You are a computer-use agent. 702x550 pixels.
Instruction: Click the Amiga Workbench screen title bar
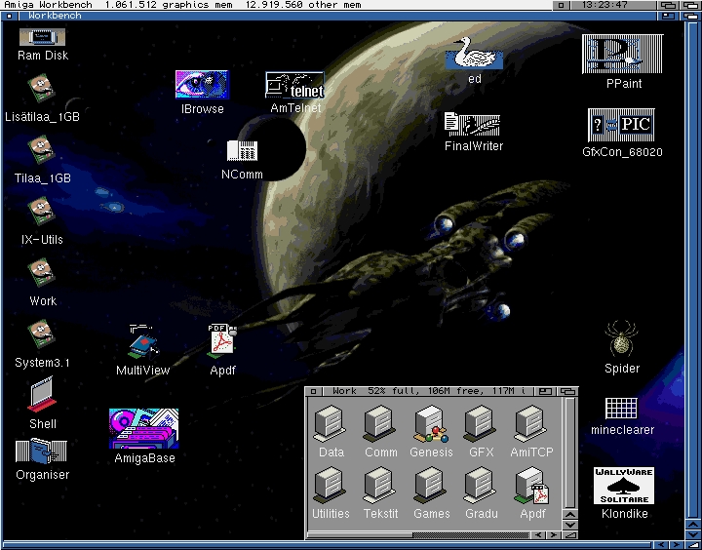[292, 5]
